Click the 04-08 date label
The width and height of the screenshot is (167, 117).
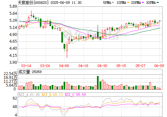(64, 66)
